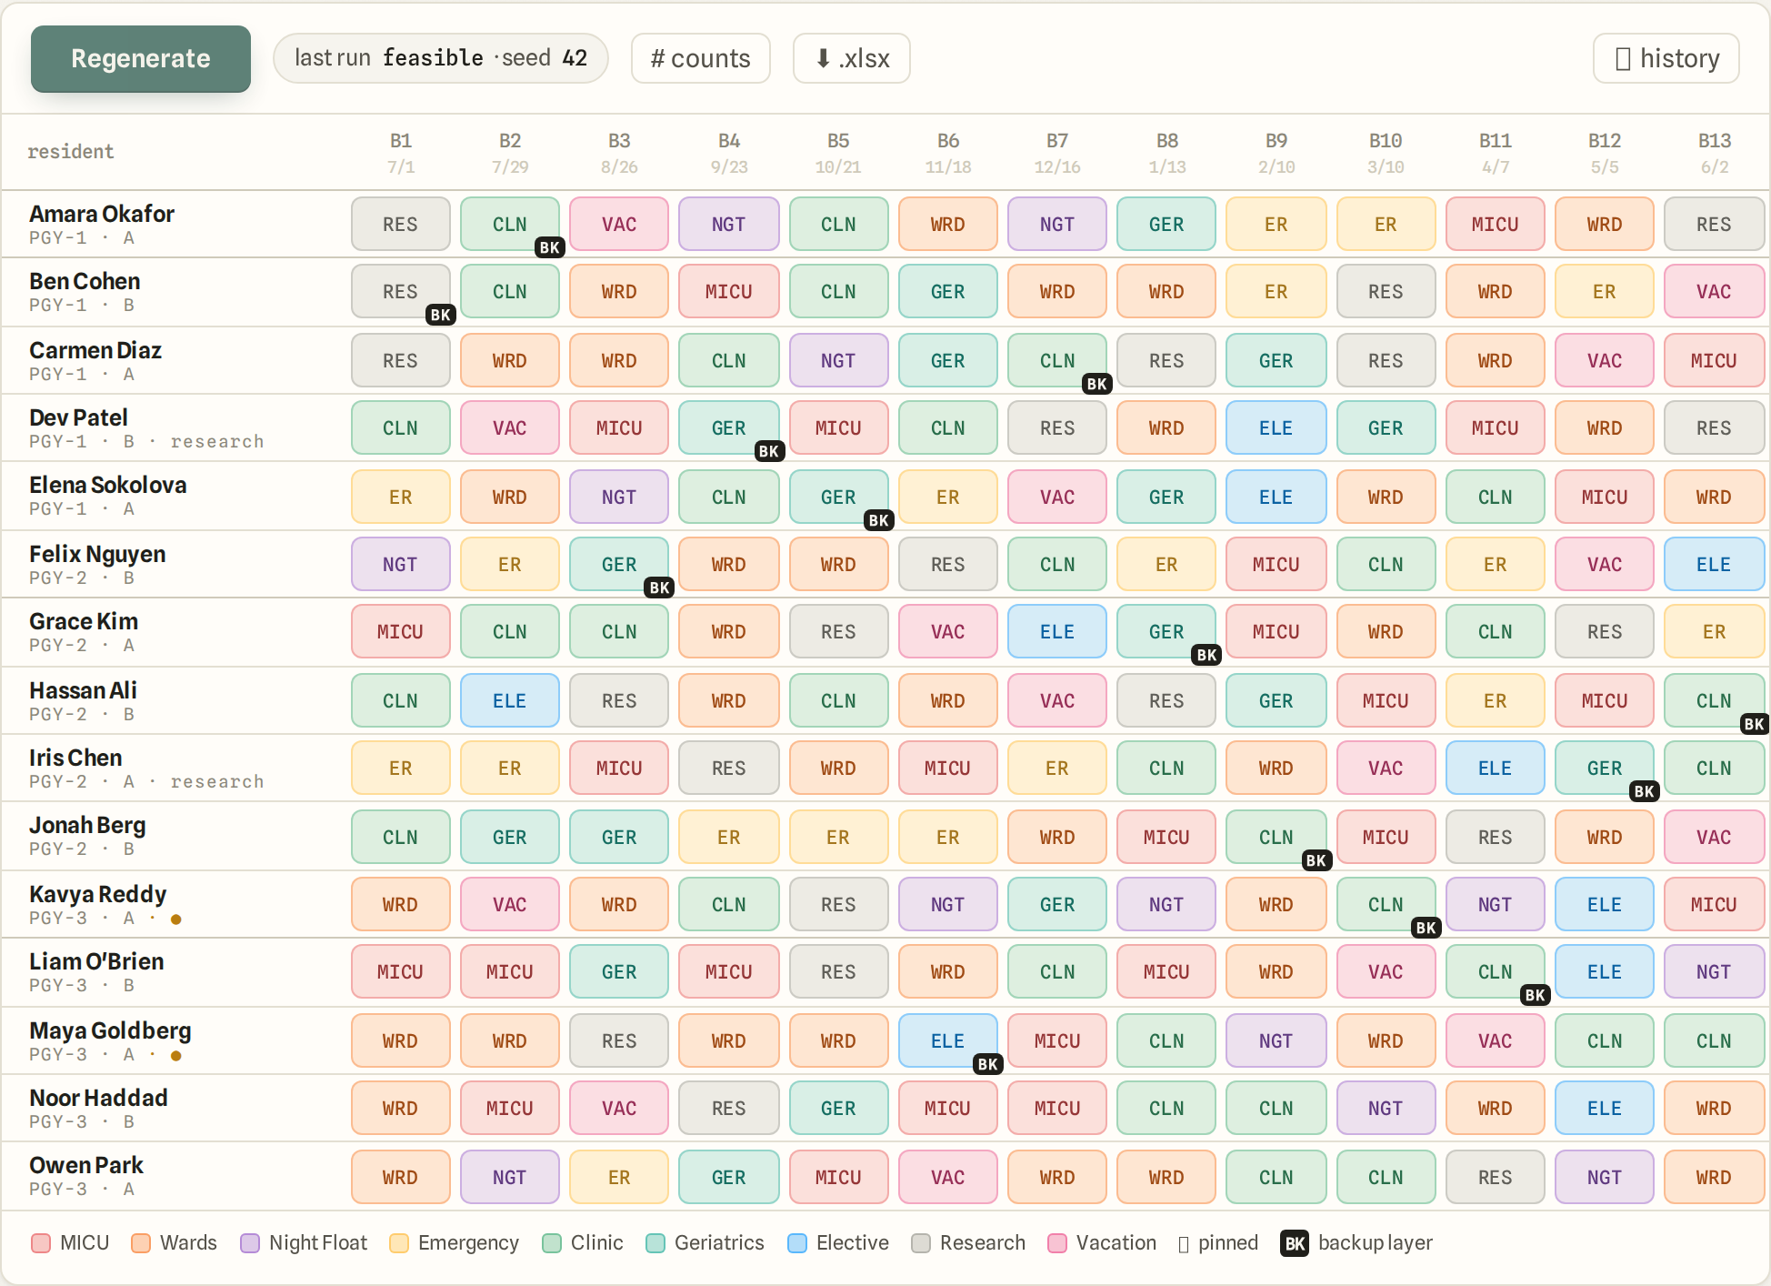The image size is (1771, 1286).
Task: Click Felix Nguyen's ELE cell in B13
Action: [x=1715, y=564]
